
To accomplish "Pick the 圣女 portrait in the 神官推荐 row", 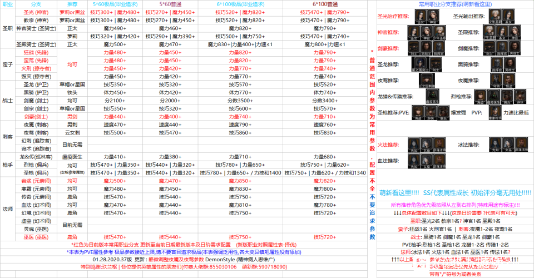I will (414, 32).
